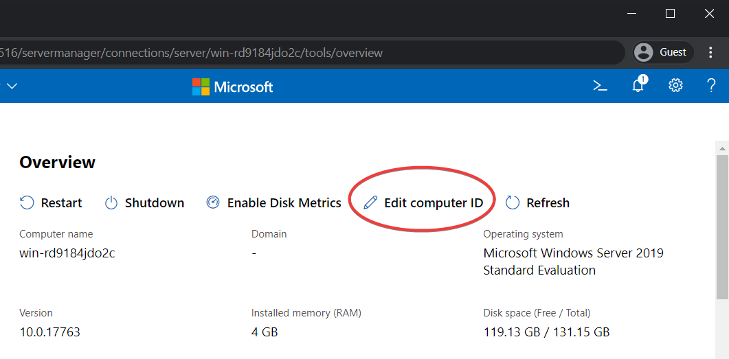Screen dimensions: 729x359
Task: Expand the chevron dropdown in blue header
Action: [x=12, y=86]
